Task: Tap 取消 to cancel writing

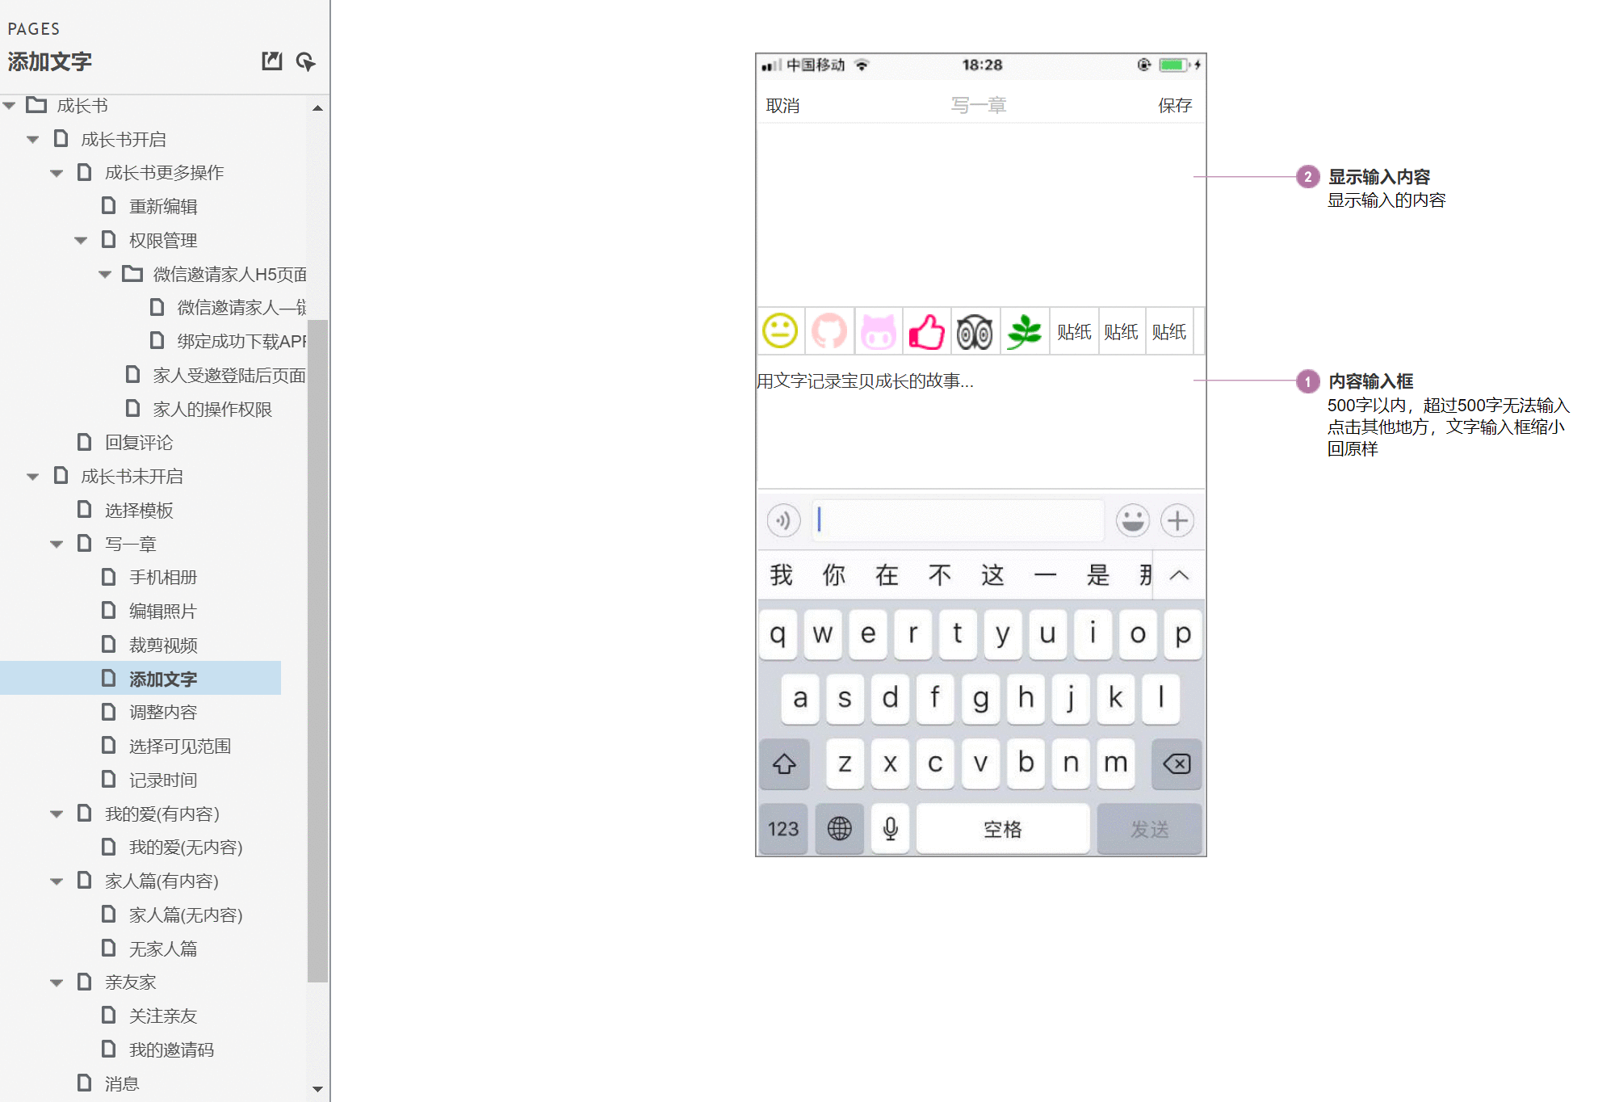Action: 782,106
